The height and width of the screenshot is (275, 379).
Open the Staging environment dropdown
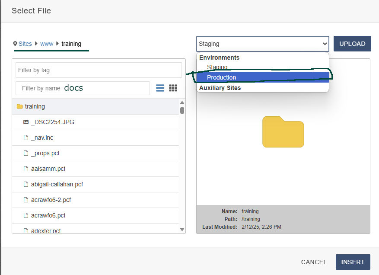click(x=263, y=44)
